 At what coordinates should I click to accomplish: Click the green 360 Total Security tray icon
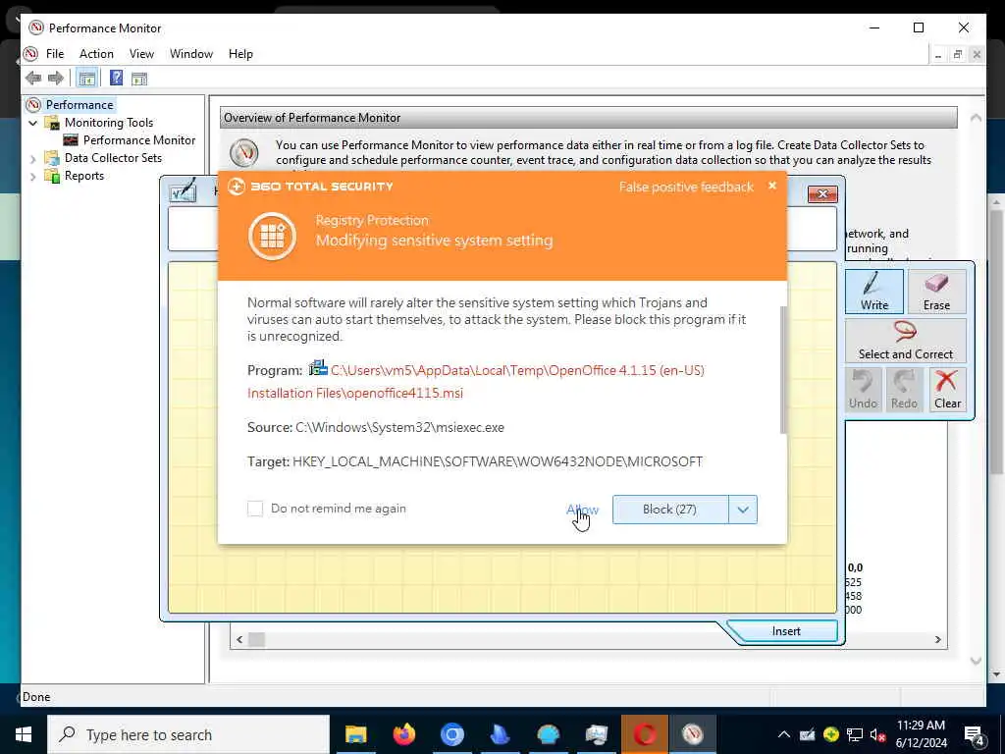(x=831, y=734)
